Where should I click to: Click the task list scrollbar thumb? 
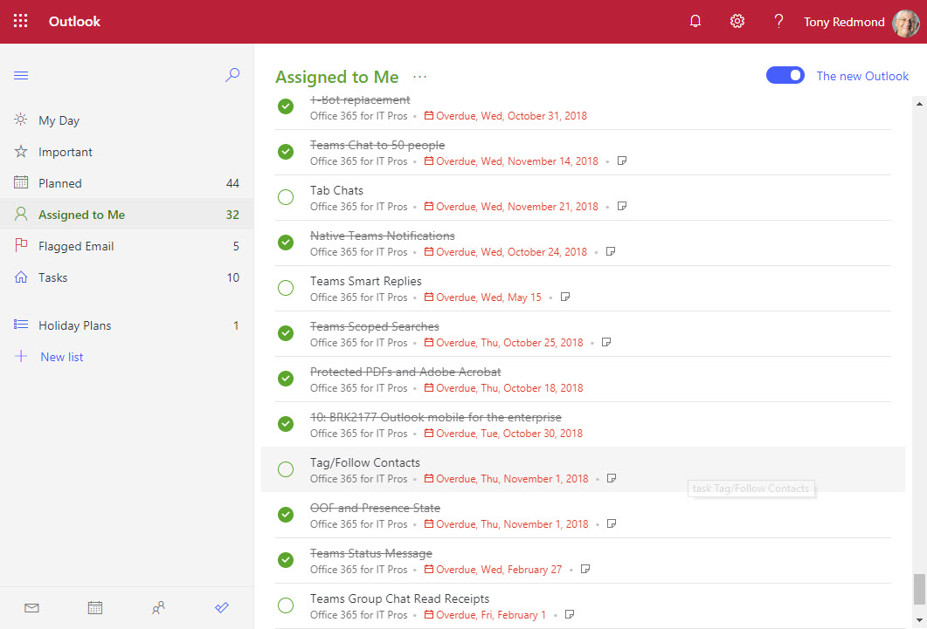coord(919,589)
